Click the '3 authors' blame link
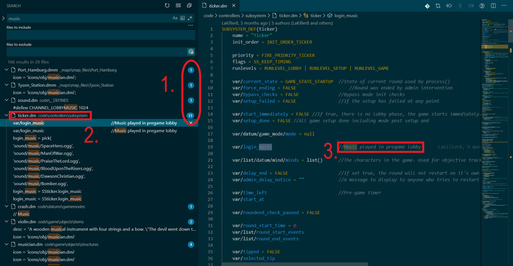Viewport: 513px width, 266px height. point(281,23)
